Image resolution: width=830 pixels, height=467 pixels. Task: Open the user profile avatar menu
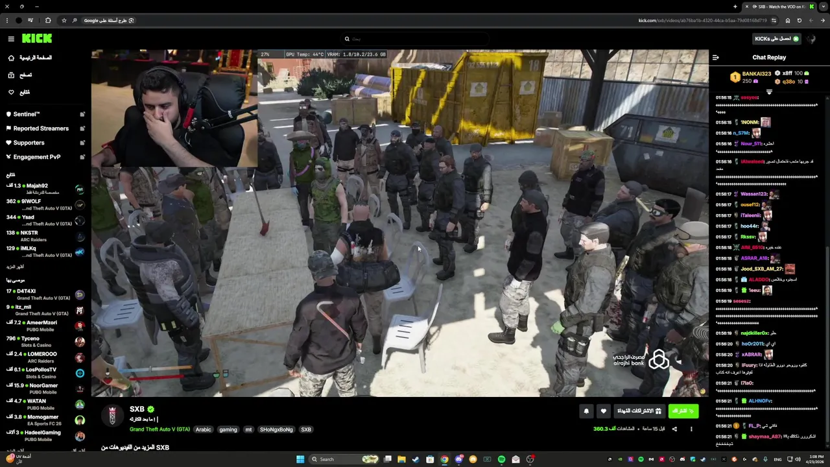811,39
